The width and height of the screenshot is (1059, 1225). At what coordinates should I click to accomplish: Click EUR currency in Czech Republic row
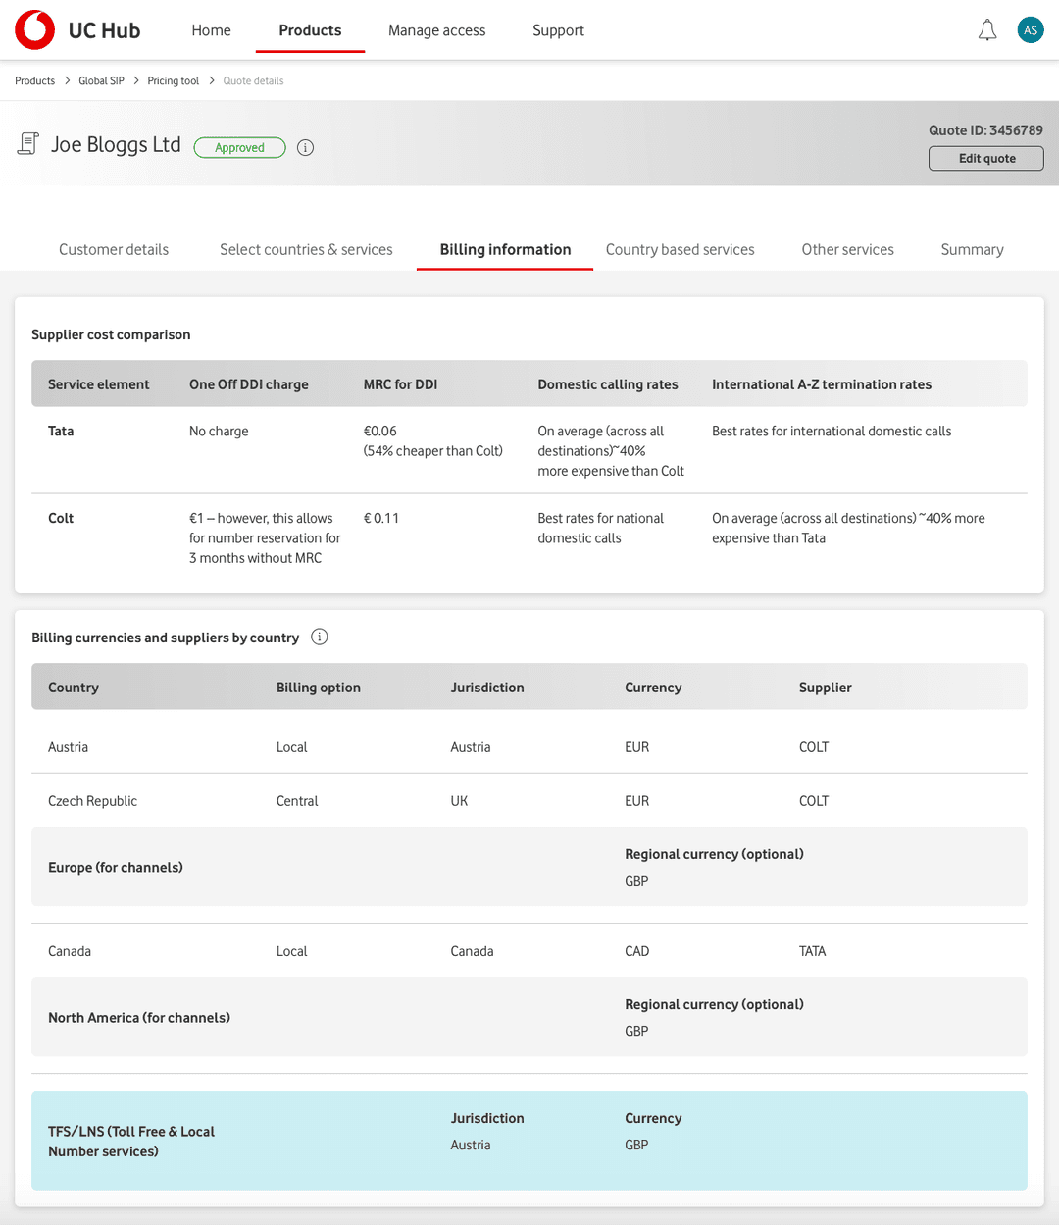pos(637,801)
